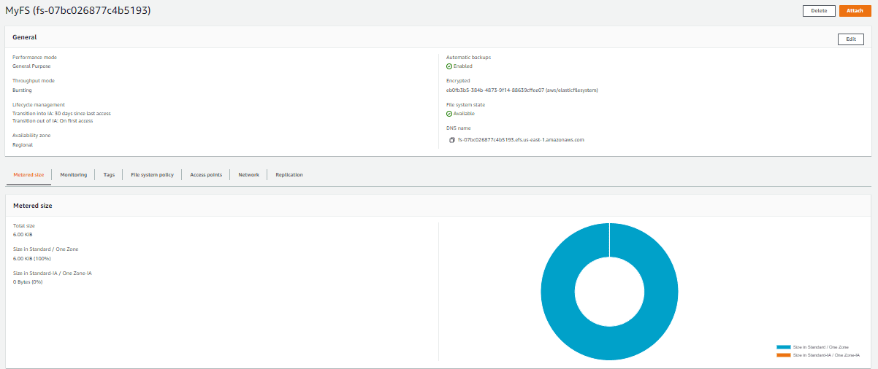Select the 6.00 KiB (100%) value

click(31, 259)
